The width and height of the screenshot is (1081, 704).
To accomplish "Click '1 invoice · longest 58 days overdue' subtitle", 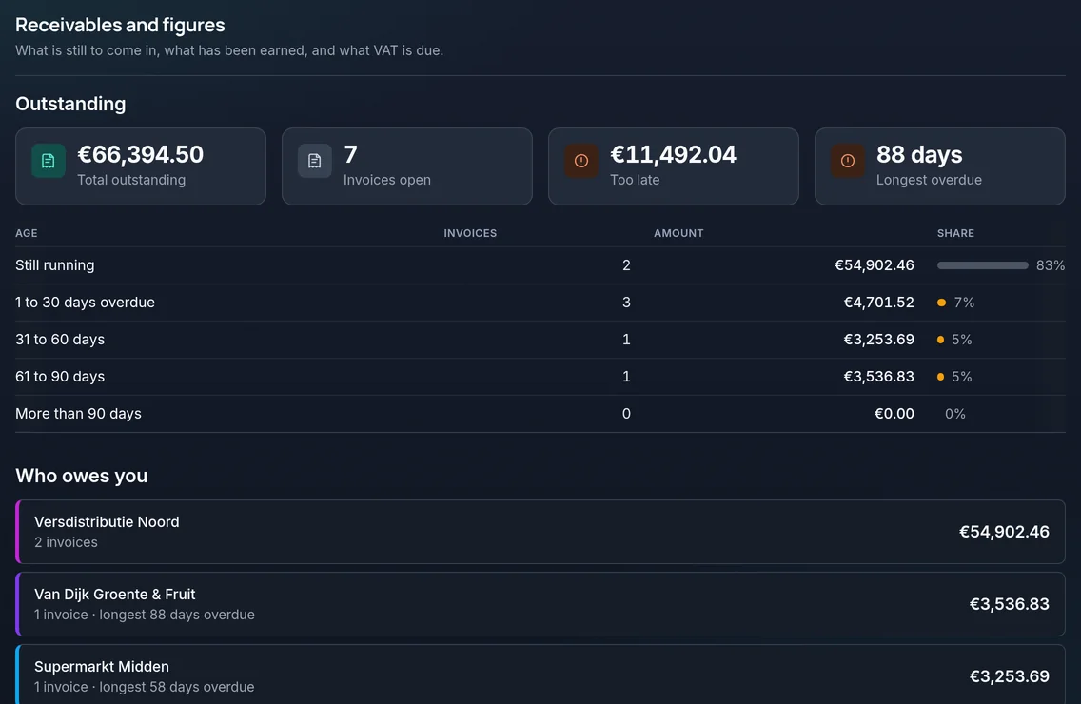I will pos(144,688).
